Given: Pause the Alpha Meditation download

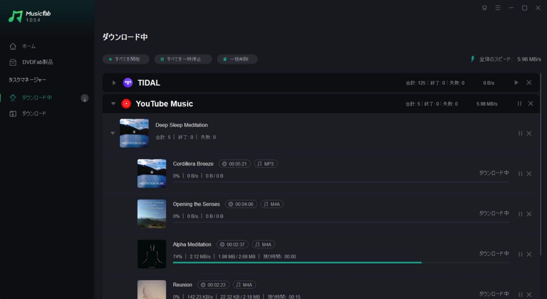Looking at the screenshot, I should pyautogui.click(x=520, y=255).
